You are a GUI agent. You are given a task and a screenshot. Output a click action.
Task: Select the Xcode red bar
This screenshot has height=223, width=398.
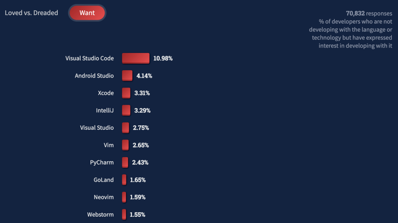126,93
